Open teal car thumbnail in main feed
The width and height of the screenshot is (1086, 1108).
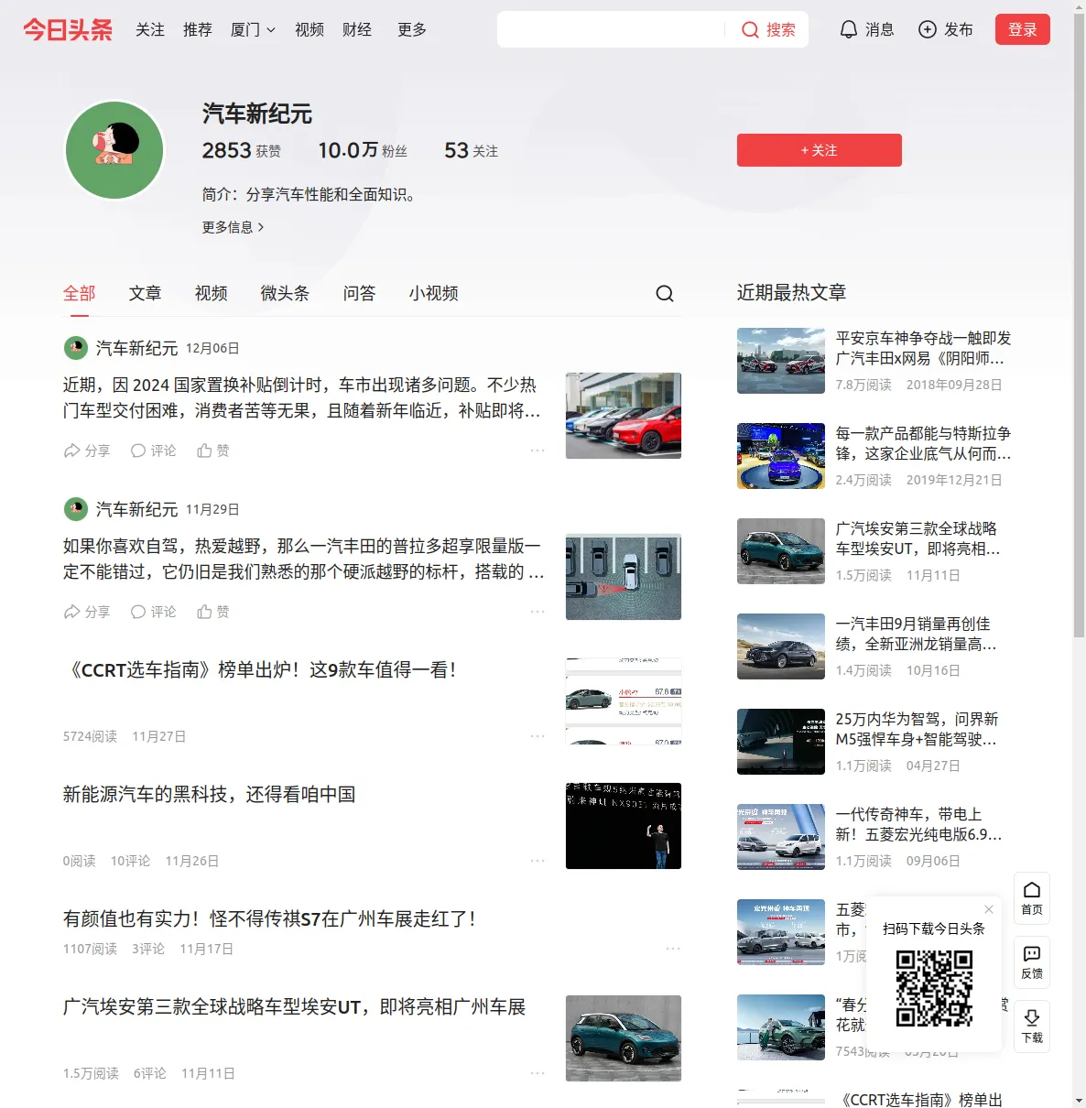[624, 1038]
